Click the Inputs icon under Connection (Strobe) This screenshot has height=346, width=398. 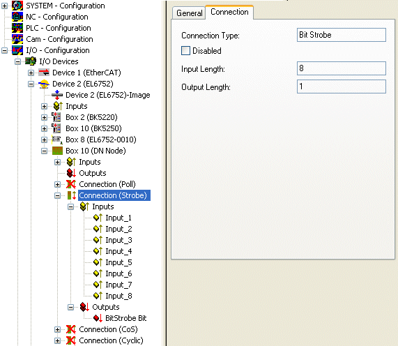[x=84, y=206]
